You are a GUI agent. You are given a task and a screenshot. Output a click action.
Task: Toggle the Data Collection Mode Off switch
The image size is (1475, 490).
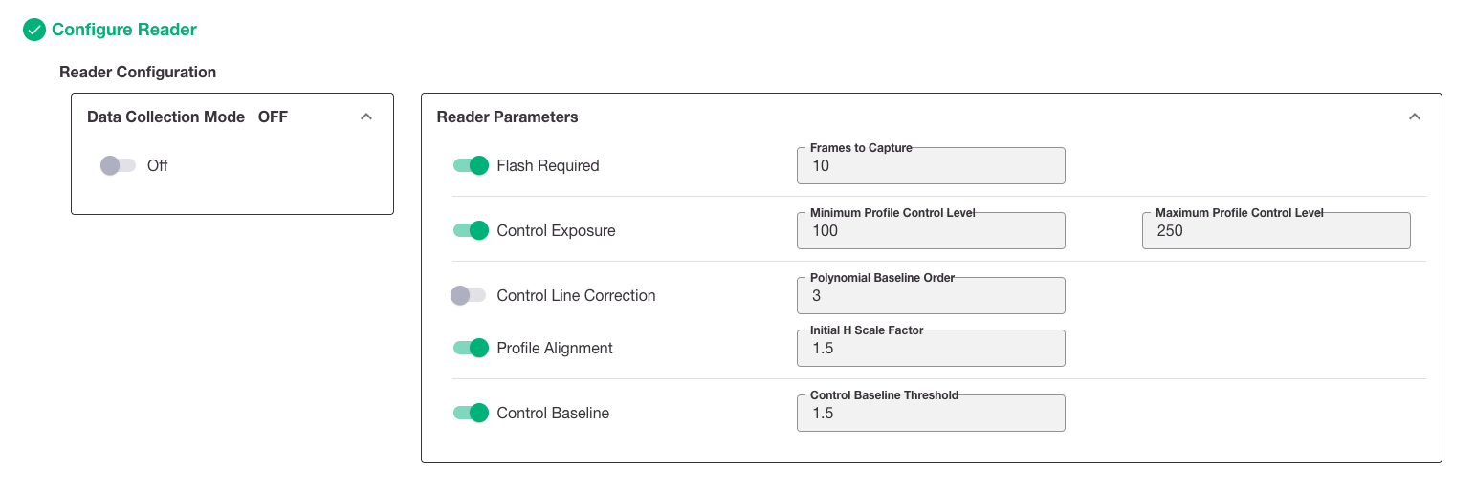119,165
